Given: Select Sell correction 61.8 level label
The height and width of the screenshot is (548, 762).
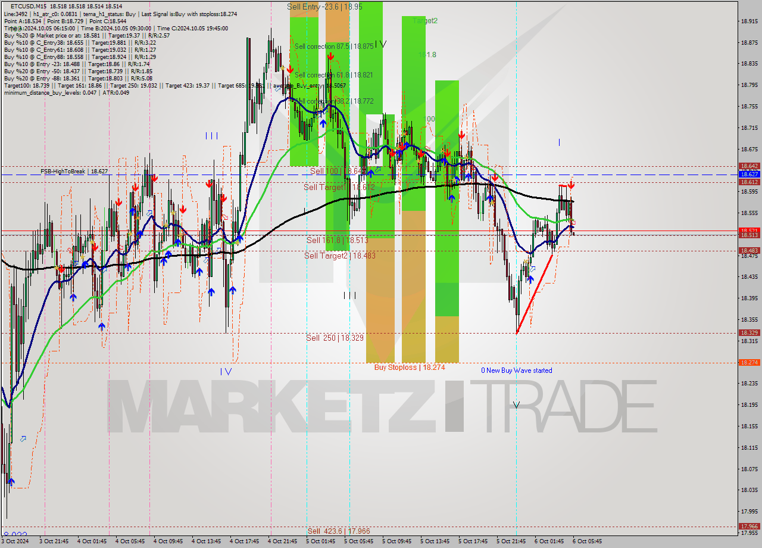Looking at the screenshot, I should pos(334,75).
